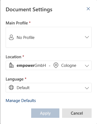Screen dimensions: 97x124
Task: Open the Location dropdown chevron
Action: coord(87,66)
